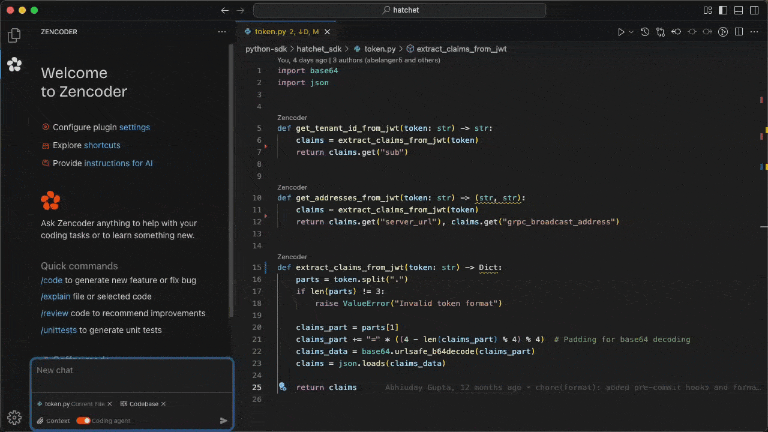768x432 pixels.
Task: Run the Python file
Action: [621, 32]
